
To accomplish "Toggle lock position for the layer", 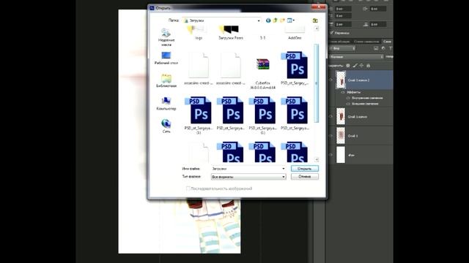I will [x=361, y=65].
